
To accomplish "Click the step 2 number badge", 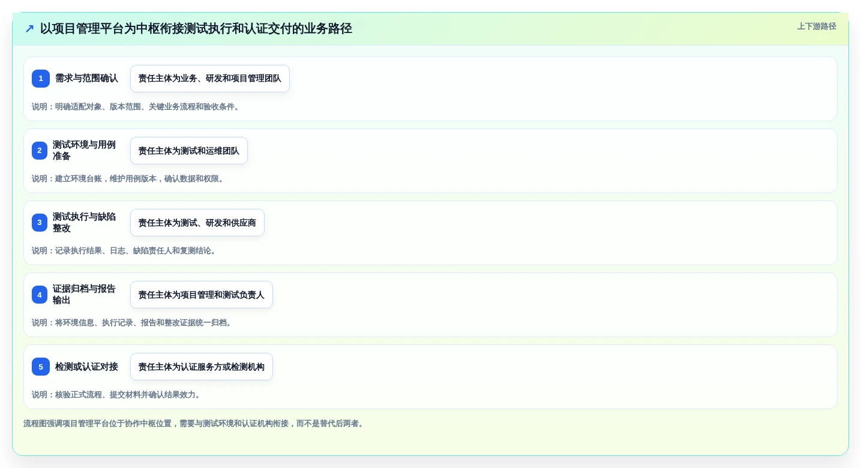I will (40, 151).
